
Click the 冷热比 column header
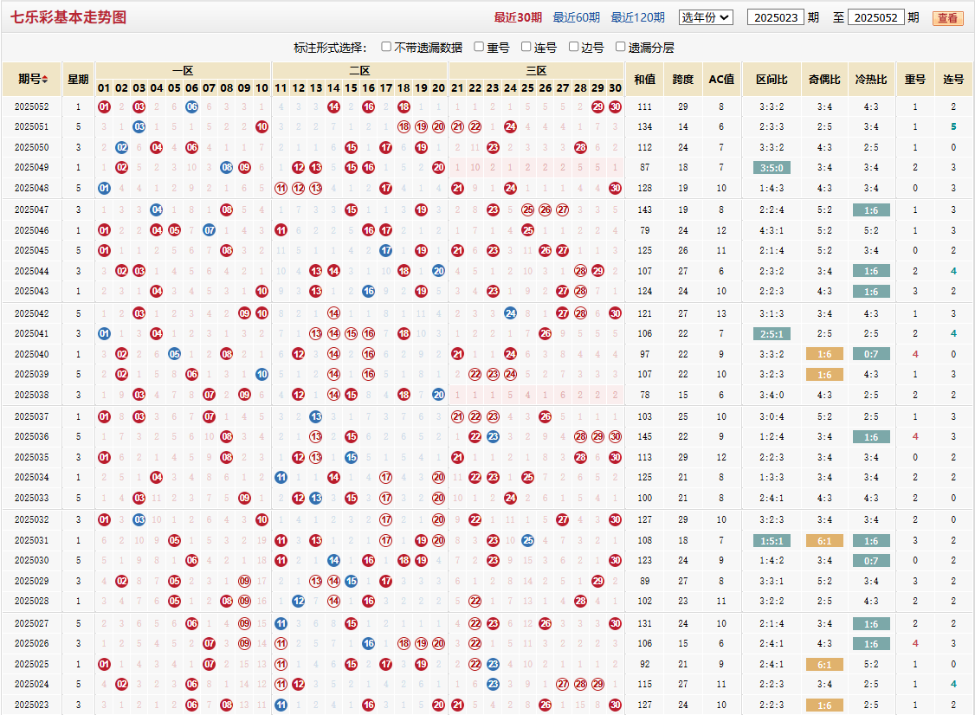871,80
